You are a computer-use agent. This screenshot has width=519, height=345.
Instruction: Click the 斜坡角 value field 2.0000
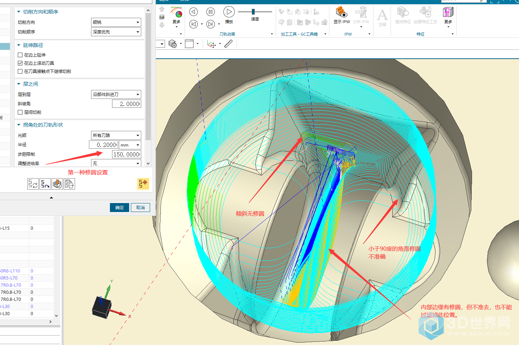[126, 103]
